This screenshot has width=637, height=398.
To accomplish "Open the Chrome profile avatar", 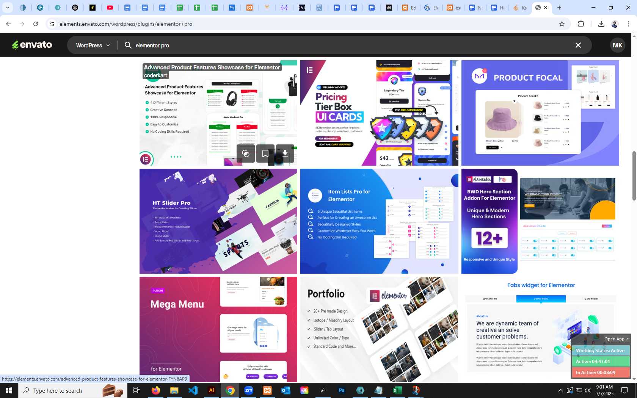I will (x=615, y=24).
